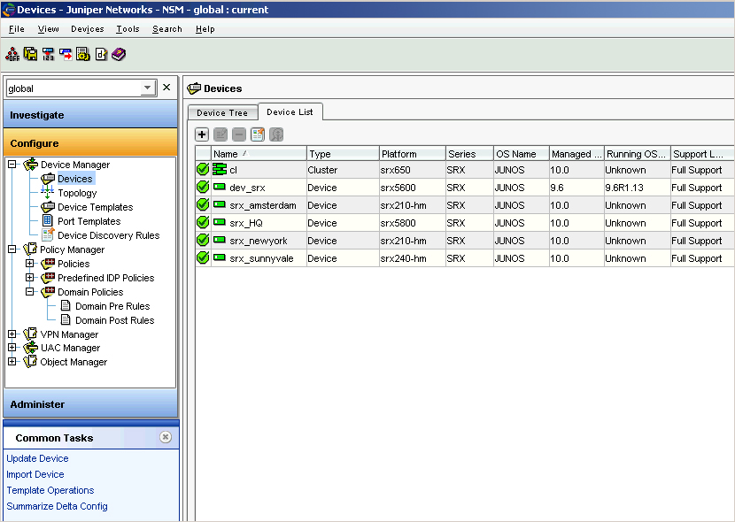Expand the VPN Manager tree node
This screenshot has width=735, height=522.
coord(12,334)
